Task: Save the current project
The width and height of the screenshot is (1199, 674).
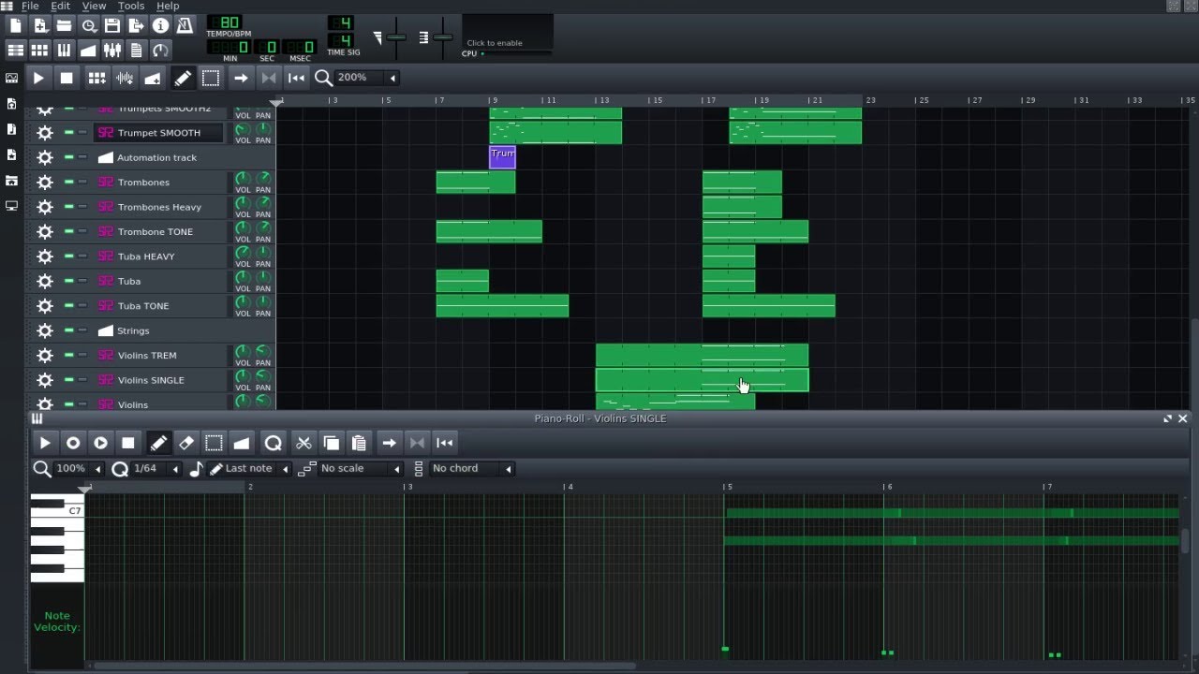Action: pyautogui.click(x=112, y=25)
